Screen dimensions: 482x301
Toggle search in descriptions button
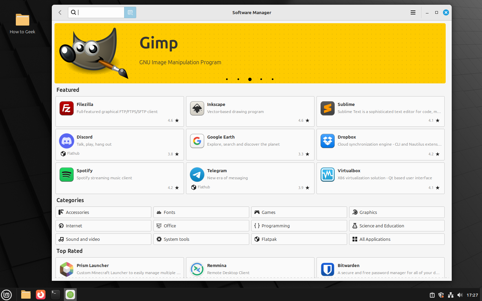130,12
